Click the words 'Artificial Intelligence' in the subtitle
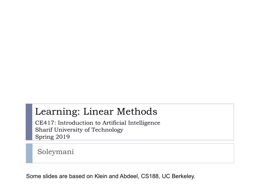This screenshot has height=195, width=260. tap(131, 123)
